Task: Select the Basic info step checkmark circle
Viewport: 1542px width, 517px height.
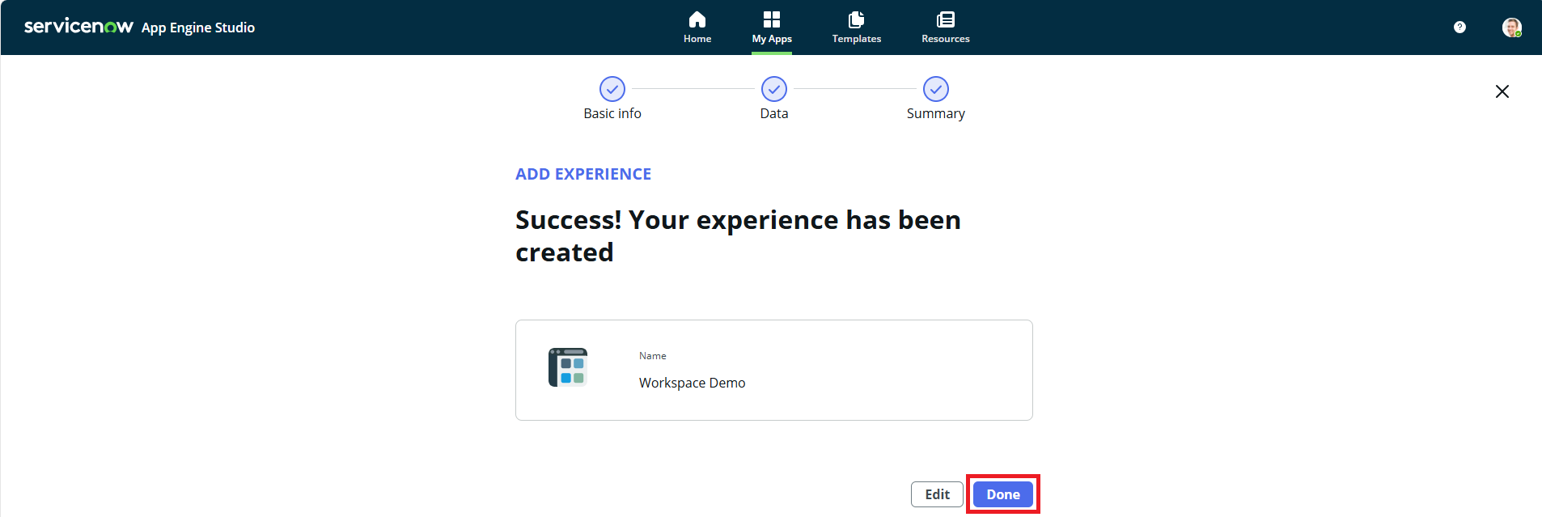Action: [x=612, y=89]
